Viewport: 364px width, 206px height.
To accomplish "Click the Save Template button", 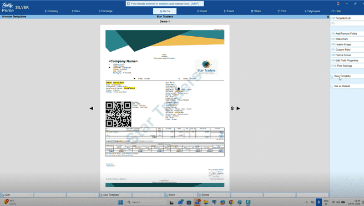I will (x=347, y=76).
